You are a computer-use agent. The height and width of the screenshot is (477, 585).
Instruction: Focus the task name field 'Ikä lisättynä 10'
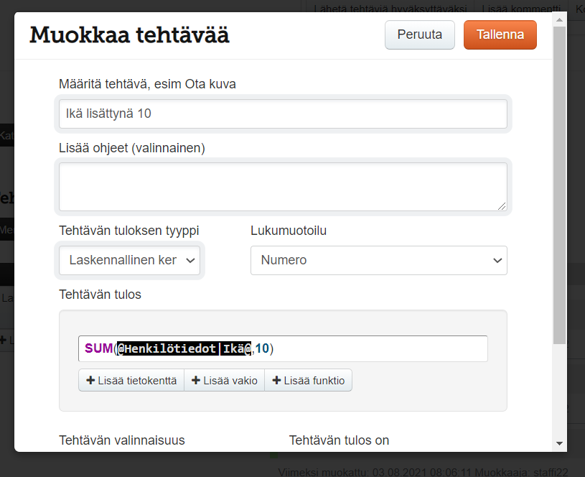283,114
